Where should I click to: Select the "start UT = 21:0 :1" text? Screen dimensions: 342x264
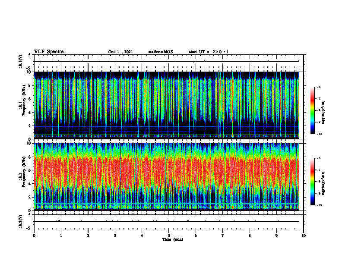click(209, 52)
